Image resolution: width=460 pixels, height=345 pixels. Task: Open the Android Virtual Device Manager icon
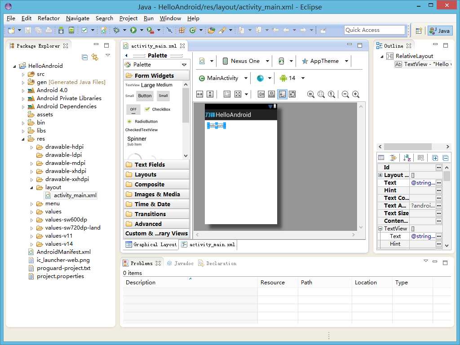[x=71, y=30]
